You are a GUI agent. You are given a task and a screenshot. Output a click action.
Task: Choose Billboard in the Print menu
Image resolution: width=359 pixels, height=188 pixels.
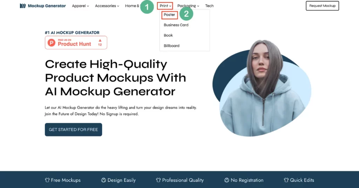coord(171,46)
